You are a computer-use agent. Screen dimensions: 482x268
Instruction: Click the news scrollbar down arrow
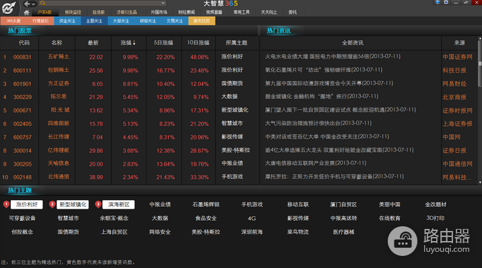pos(480,182)
